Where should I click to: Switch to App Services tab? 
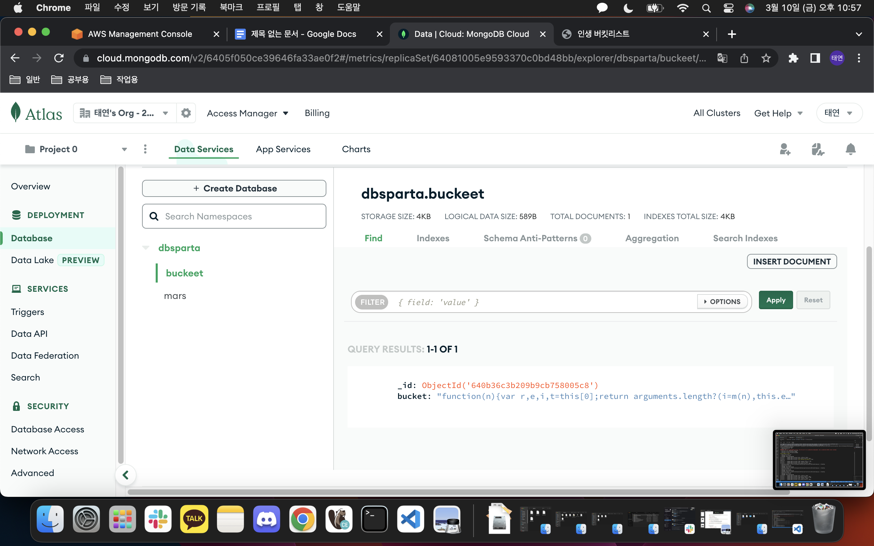pyautogui.click(x=283, y=149)
